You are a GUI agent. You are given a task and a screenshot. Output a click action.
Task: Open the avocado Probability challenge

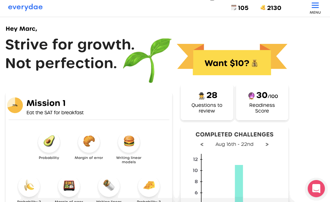[49, 142]
